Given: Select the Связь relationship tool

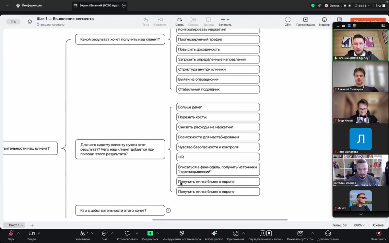Looking at the screenshot, I should pos(180,22).
